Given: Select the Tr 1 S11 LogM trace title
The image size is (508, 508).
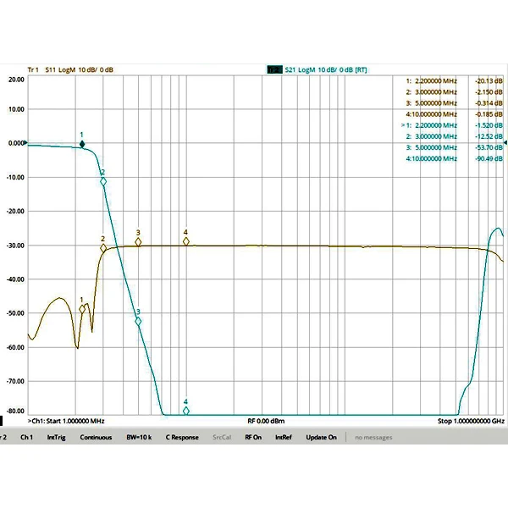Looking at the screenshot, I should coord(70,69).
